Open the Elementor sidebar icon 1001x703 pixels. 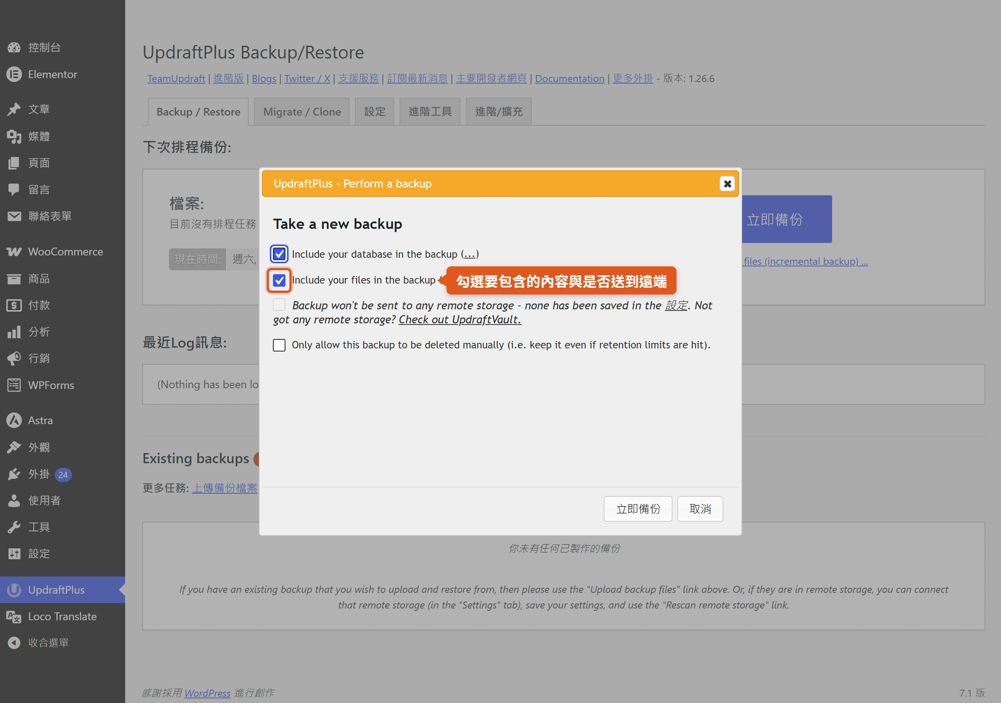click(x=14, y=75)
